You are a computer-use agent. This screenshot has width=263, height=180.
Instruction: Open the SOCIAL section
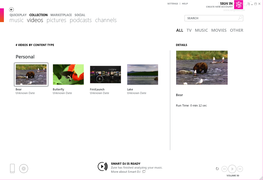(80, 15)
